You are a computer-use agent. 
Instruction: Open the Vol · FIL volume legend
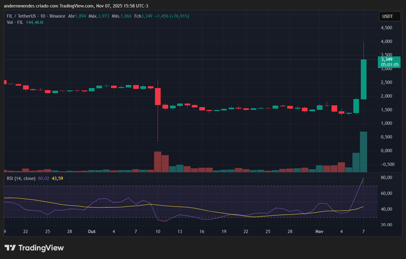15,22
